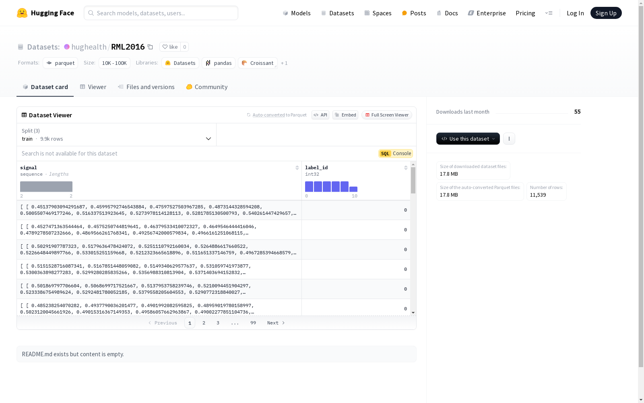Screen dimensions: 644x403
Task: Click first label_id histogram bar
Action: (309, 187)
